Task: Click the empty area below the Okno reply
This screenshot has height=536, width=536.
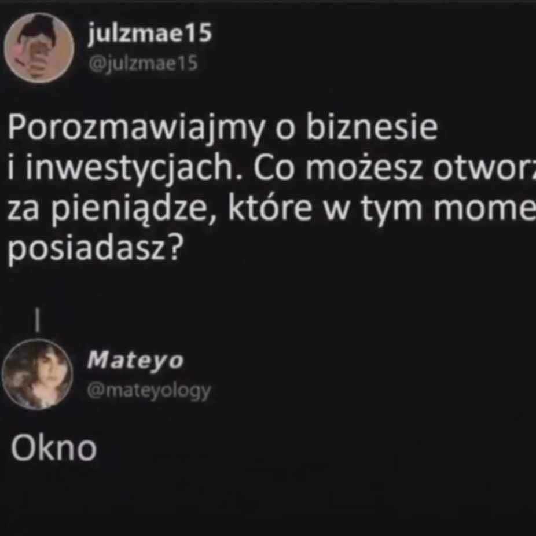Action: [268, 499]
